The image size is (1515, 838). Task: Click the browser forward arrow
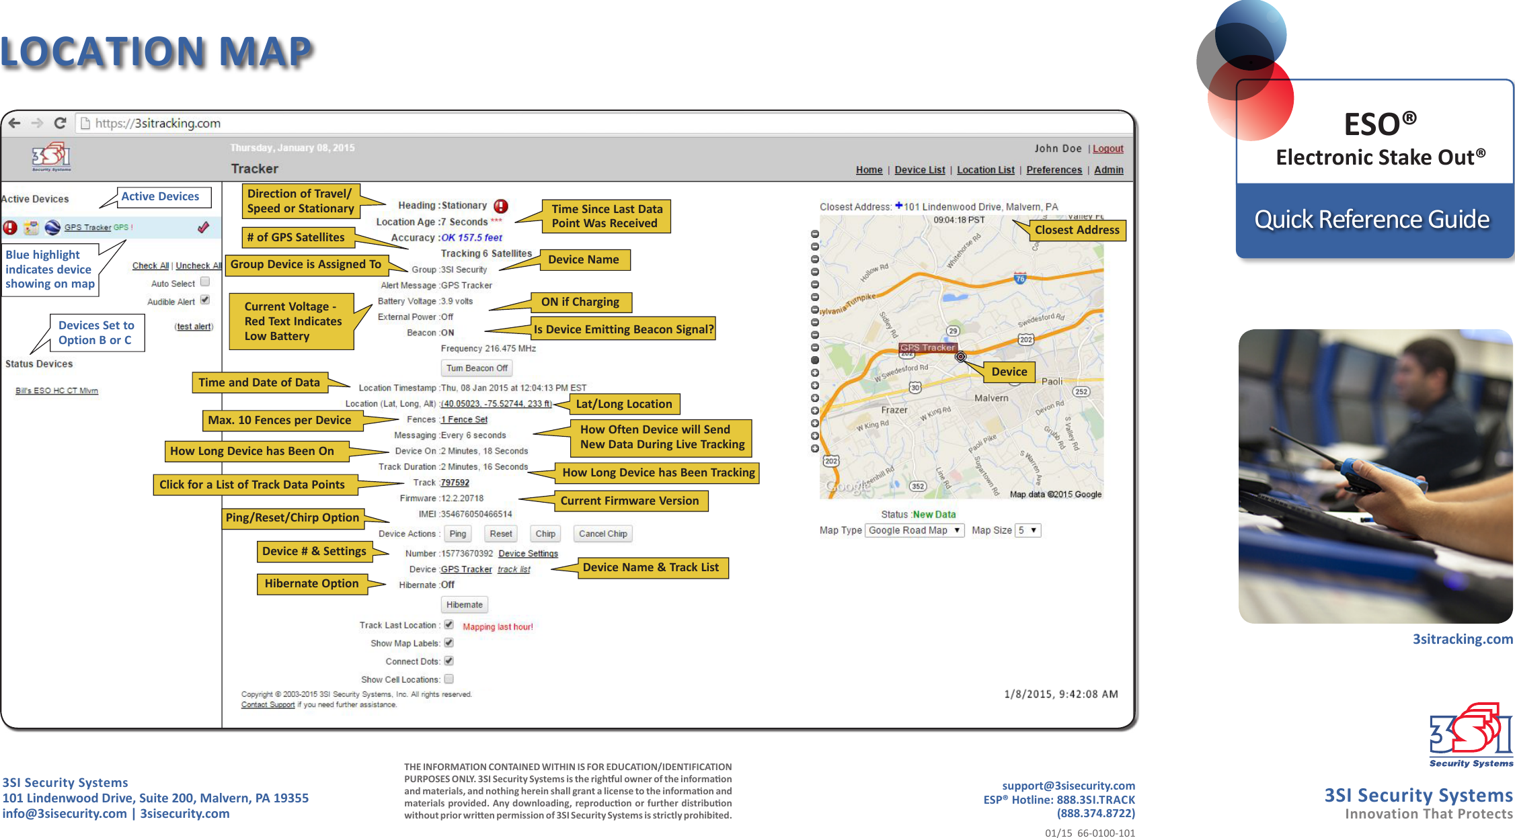(38, 123)
